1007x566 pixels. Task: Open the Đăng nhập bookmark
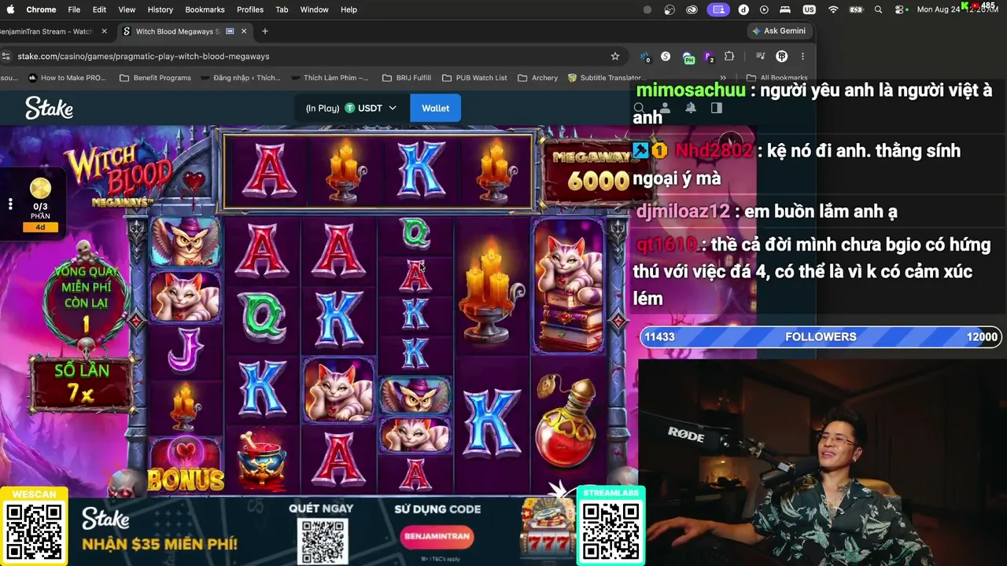tap(241, 78)
